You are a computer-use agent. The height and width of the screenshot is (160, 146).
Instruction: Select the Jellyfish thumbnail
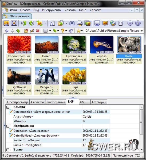pos(101,44)
